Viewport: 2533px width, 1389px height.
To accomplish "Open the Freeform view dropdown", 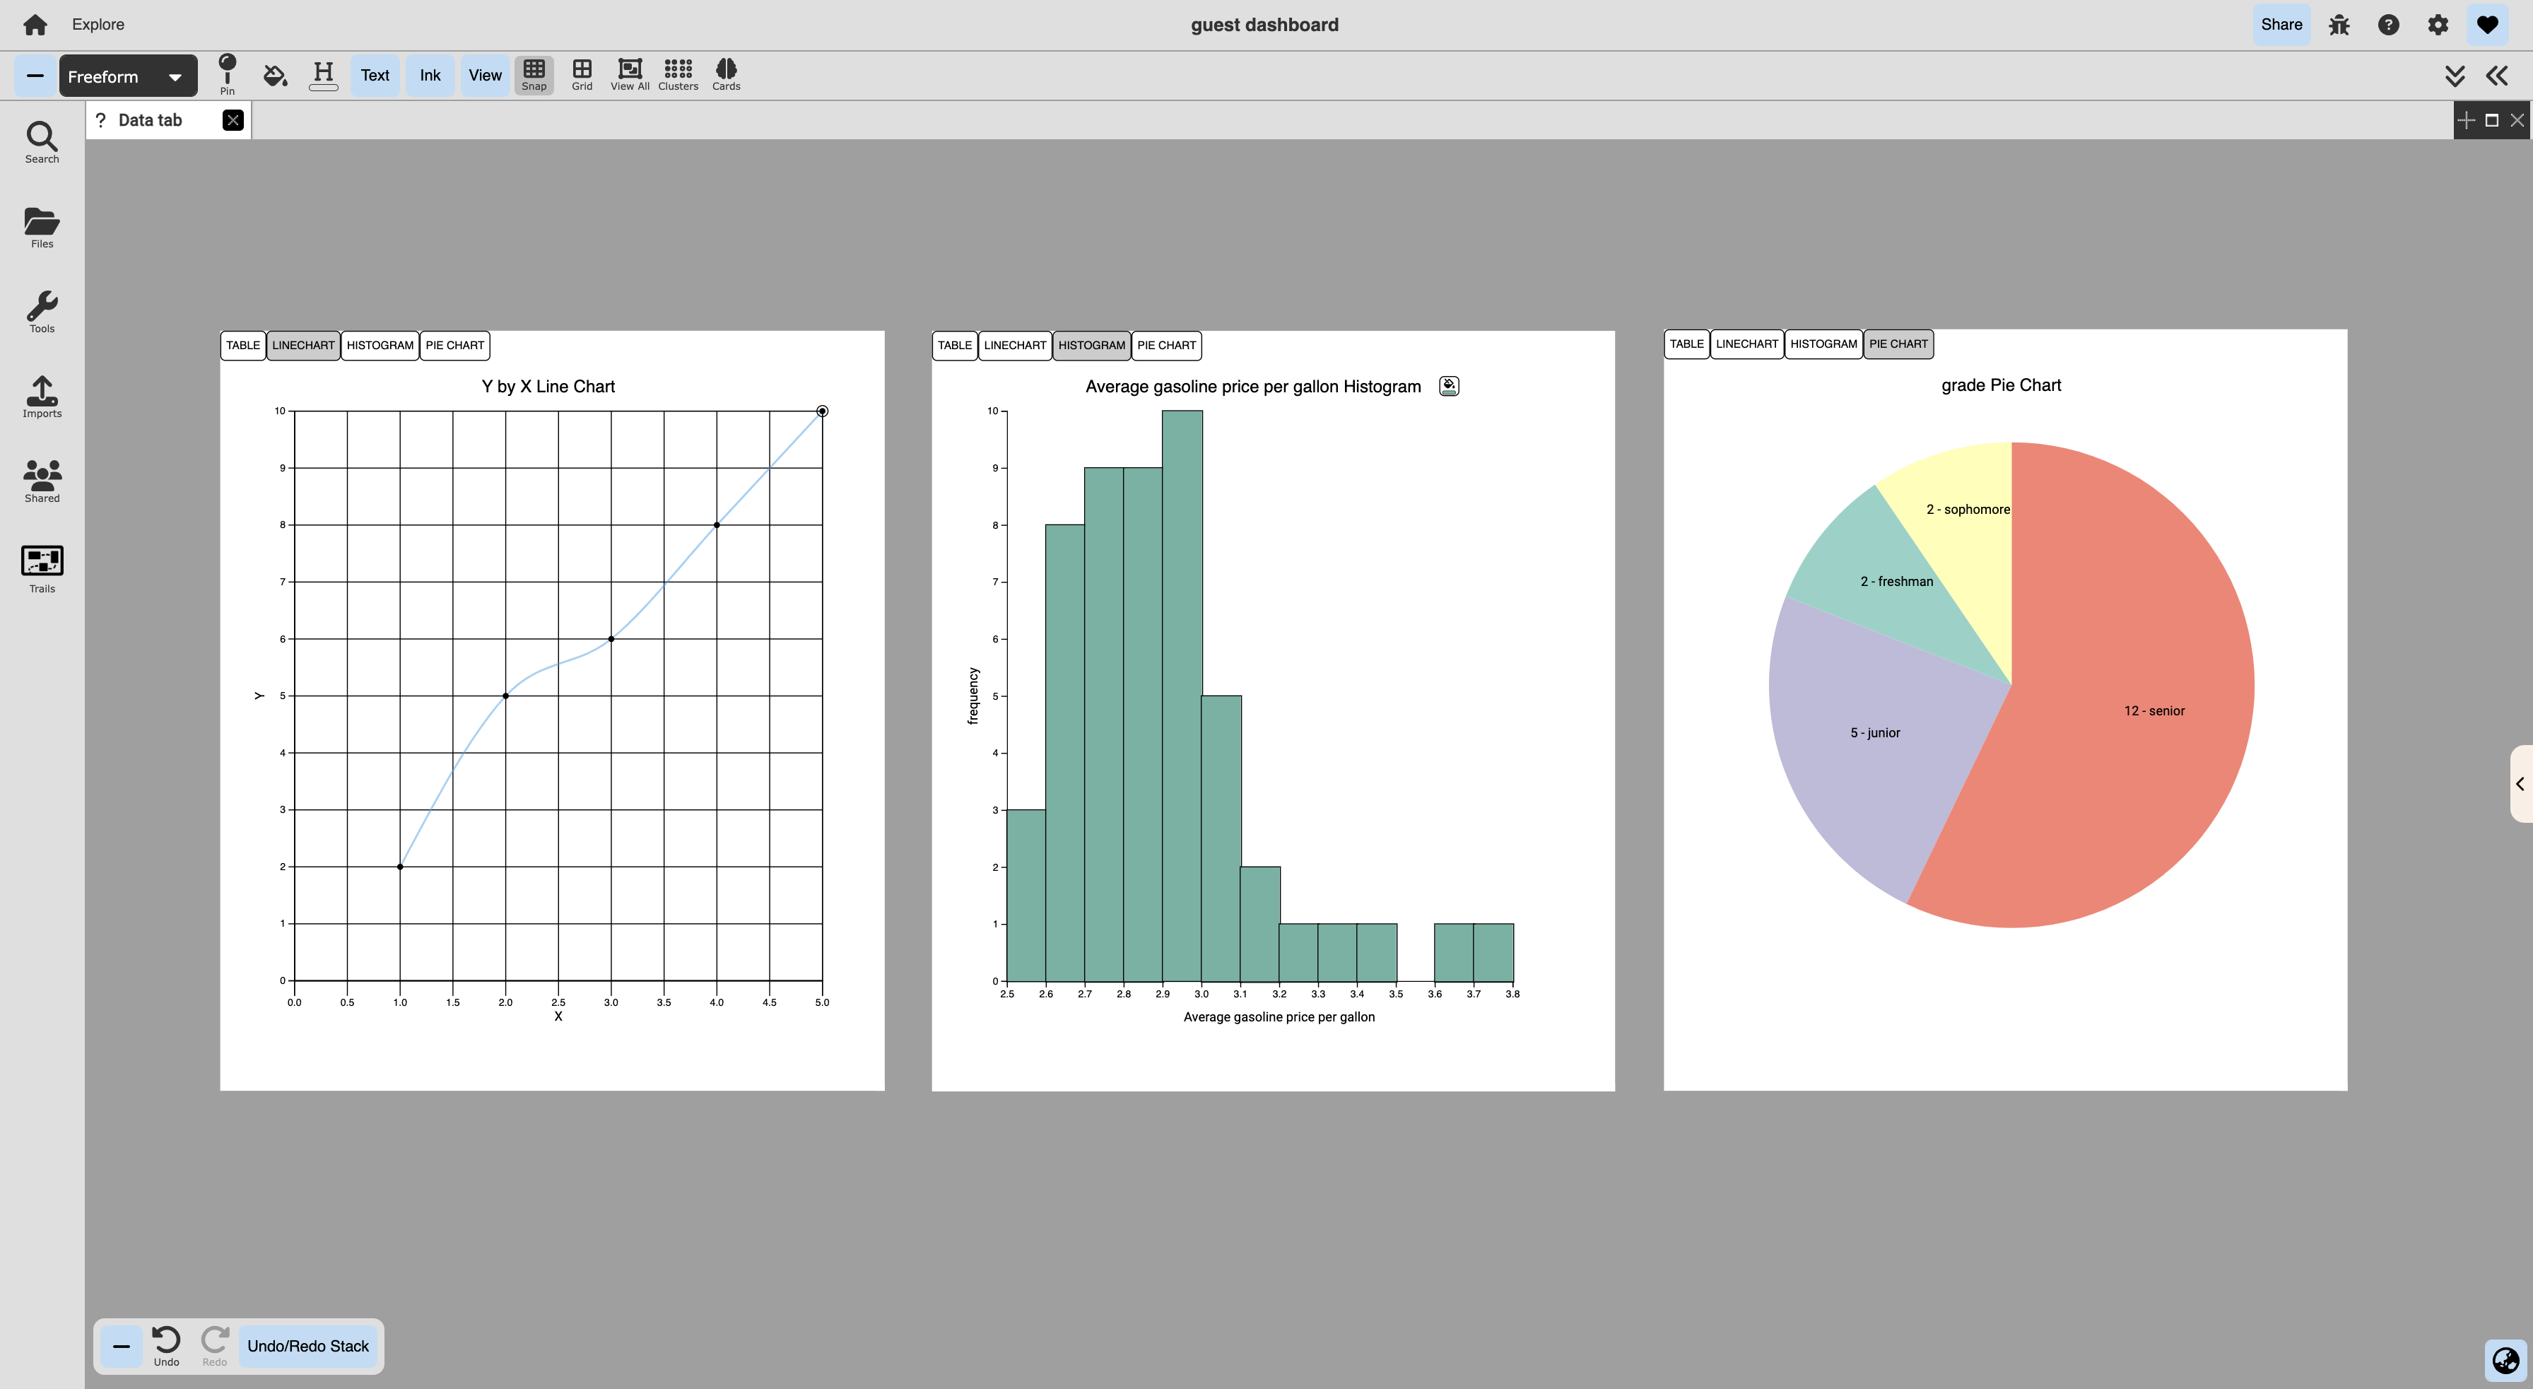I will [x=128, y=77].
